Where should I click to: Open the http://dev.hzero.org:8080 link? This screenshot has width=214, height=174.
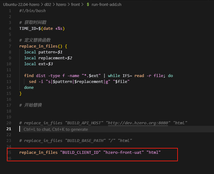pos(138,123)
